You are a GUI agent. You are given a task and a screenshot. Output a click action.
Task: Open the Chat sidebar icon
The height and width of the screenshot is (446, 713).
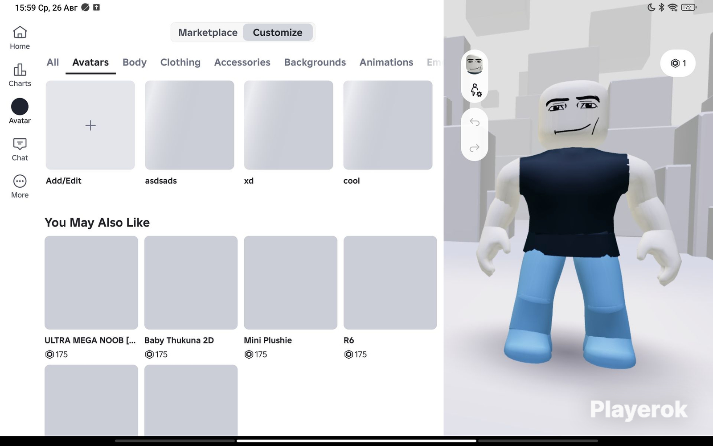point(20,144)
